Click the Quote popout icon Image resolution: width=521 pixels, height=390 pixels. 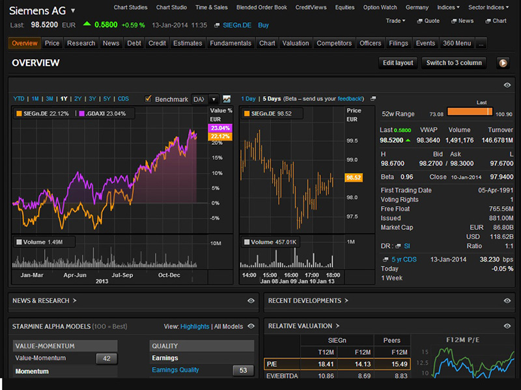point(419,21)
